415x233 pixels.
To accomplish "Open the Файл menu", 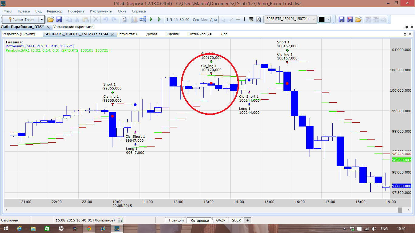I will point(8,11).
